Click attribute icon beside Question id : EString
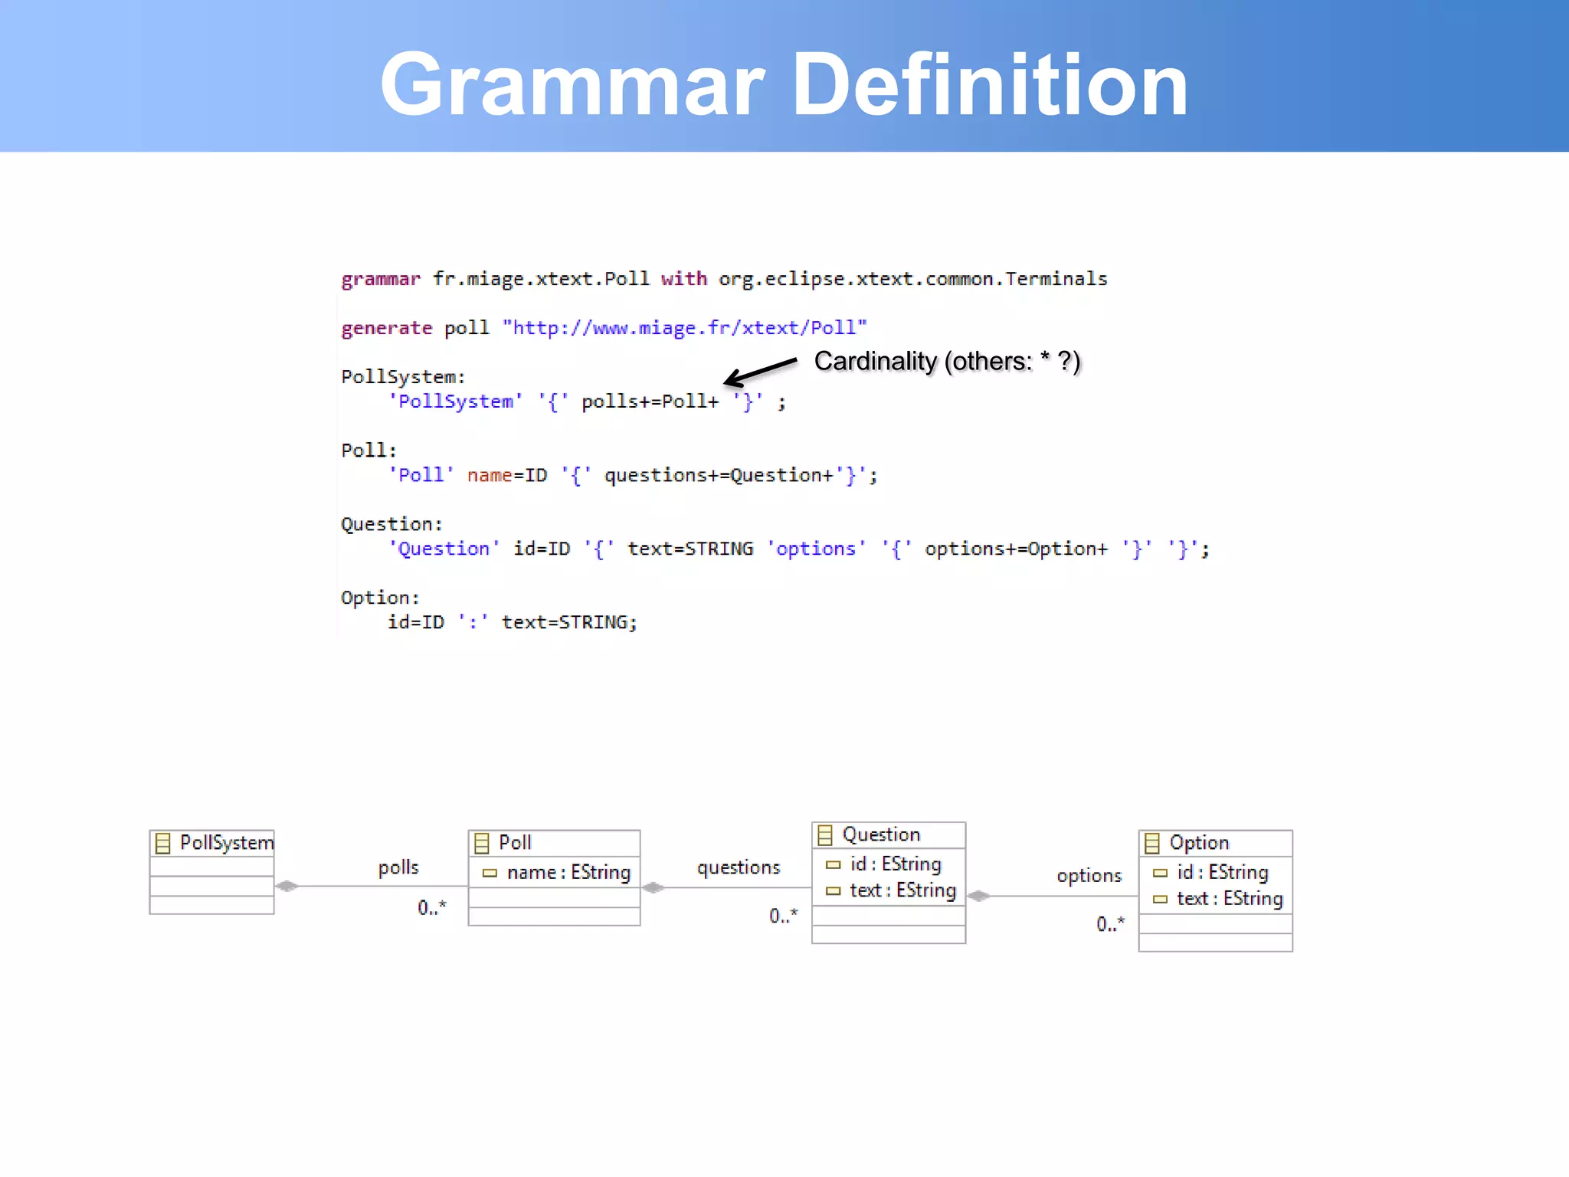The width and height of the screenshot is (1569, 1177). tap(833, 865)
